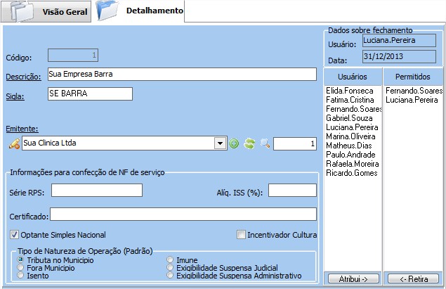The height and width of the screenshot is (289, 446).
Task: Click the Série RPS input field
Action: (x=96, y=191)
